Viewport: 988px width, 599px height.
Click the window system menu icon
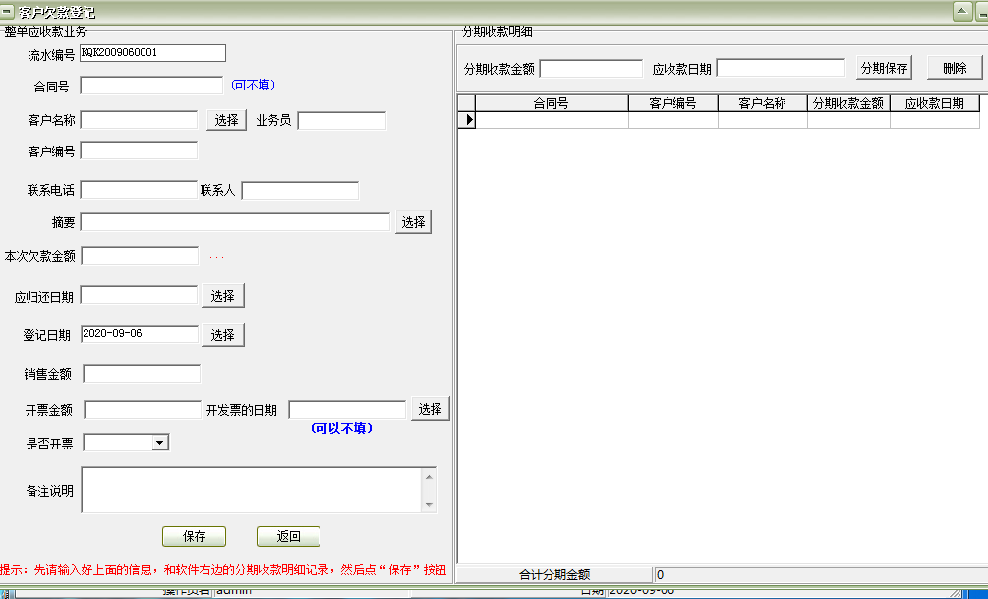point(6,12)
